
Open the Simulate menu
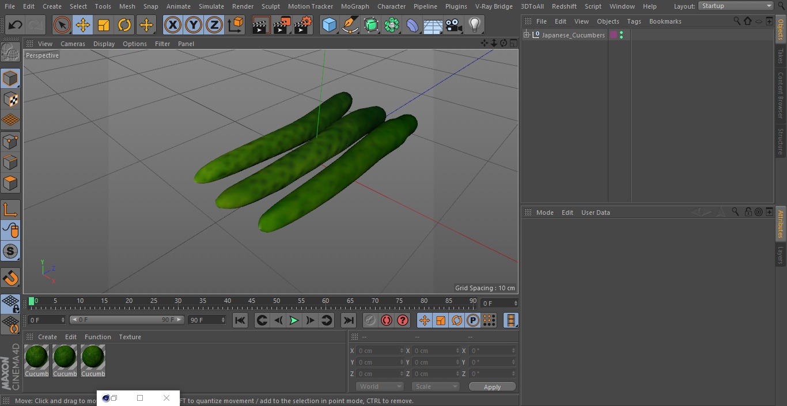point(211,6)
